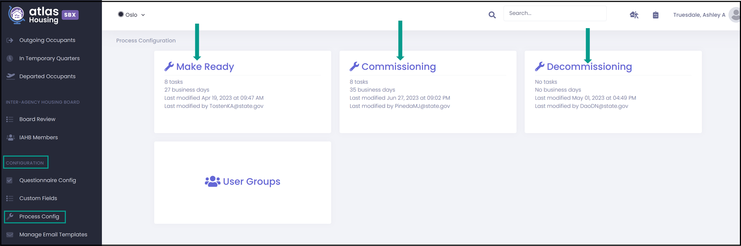Go to In Temporary Quarters
The image size is (741, 246).
tap(49, 58)
